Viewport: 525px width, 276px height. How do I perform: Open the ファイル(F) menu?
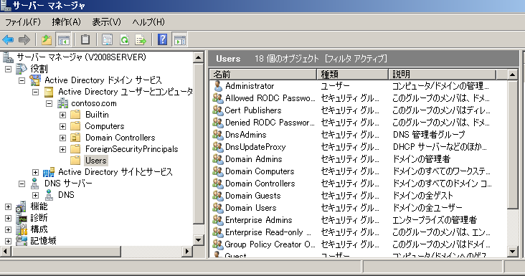tap(23, 22)
